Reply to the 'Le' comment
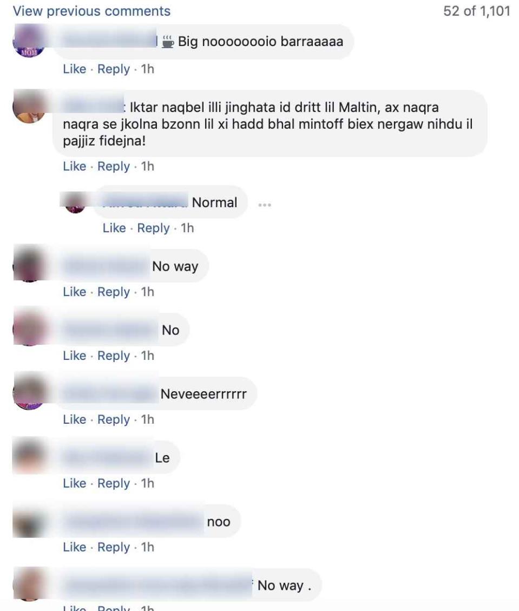The height and width of the screenshot is (611, 519). (x=114, y=484)
